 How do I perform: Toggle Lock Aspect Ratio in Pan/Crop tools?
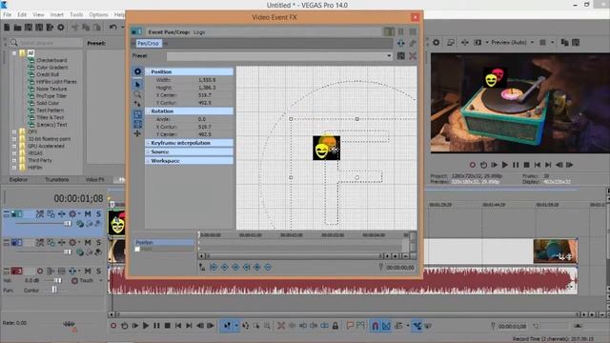[x=137, y=114]
